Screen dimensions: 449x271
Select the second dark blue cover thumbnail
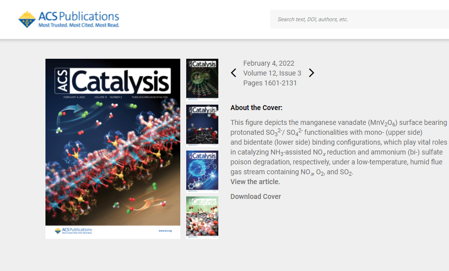pos(202,125)
